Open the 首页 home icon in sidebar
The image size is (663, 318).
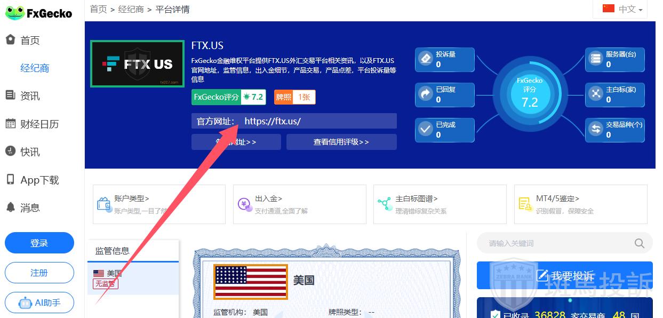pos(10,39)
